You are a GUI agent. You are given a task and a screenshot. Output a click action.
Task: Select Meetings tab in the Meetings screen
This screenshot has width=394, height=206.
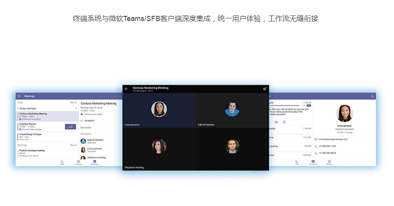click(x=95, y=163)
